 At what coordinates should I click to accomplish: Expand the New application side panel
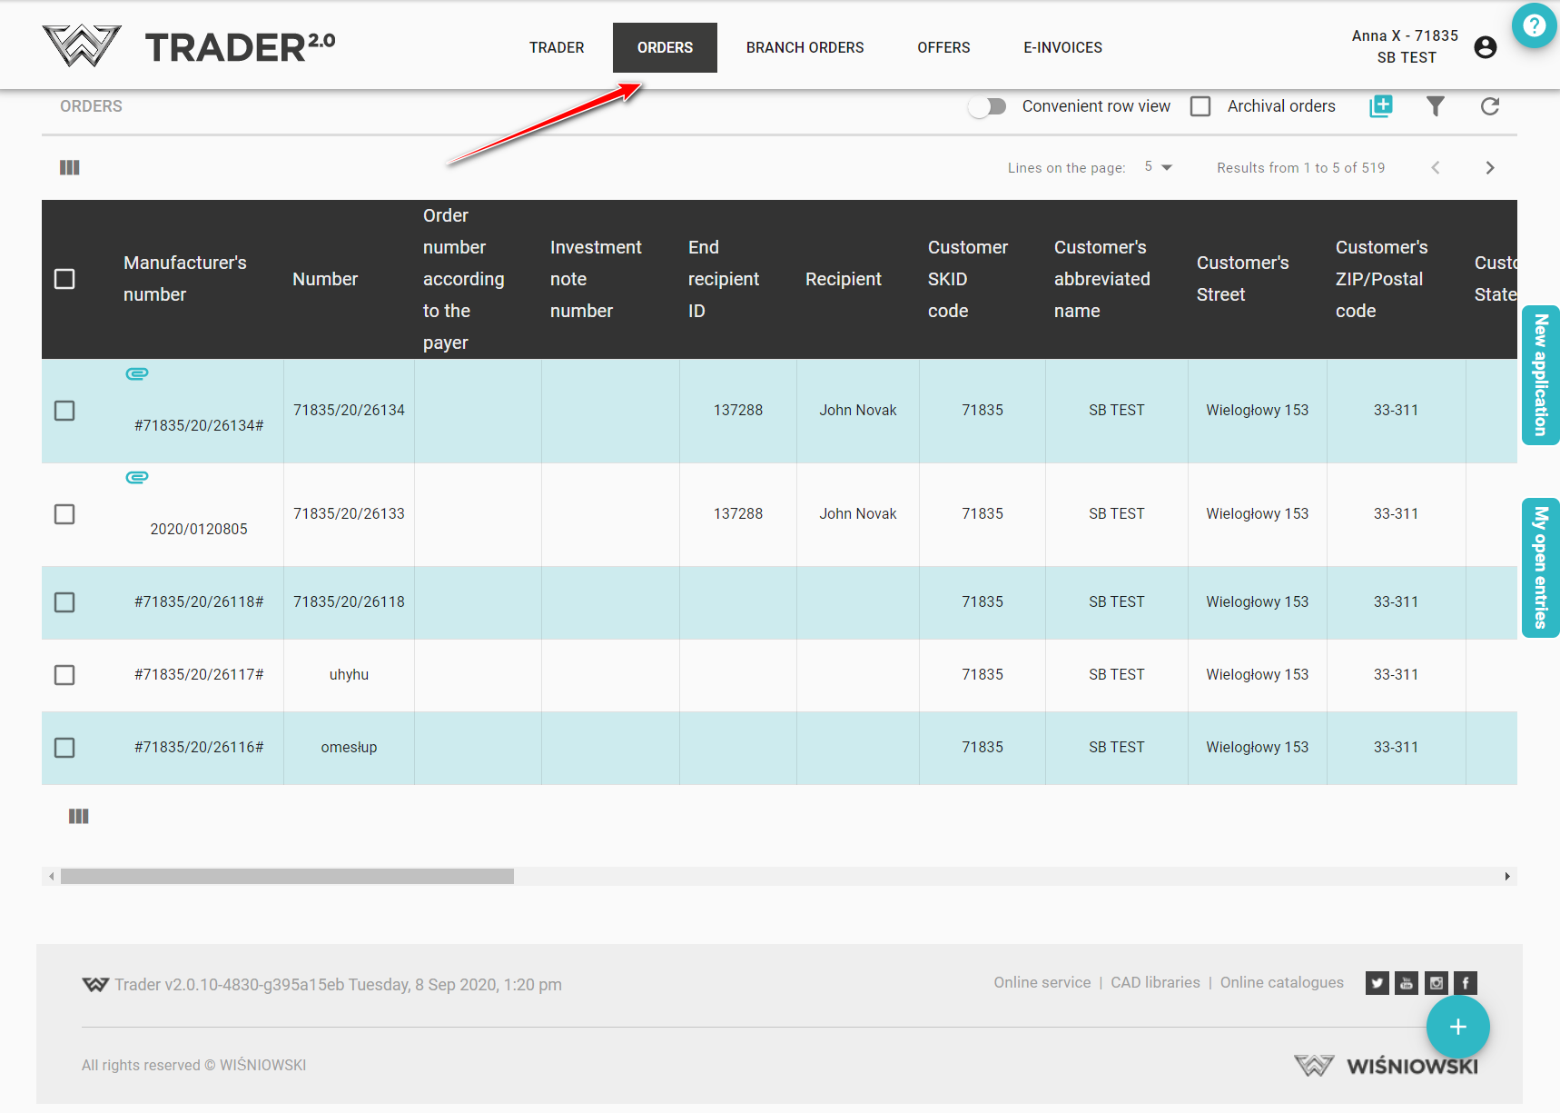pyautogui.click(x=1540, y=374)
